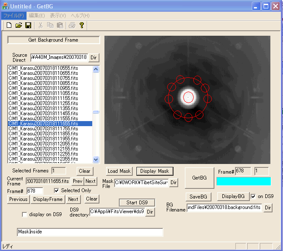The width and height of the screenshot is (283, 251).
Task: Open Dir browser for Source Direct
Action: tap(94, 58)
